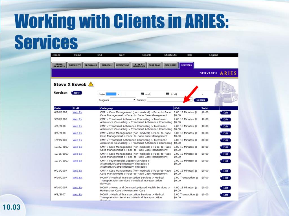289x216 pixels.
Task: Open Web Ex staff link for 5/18/2008
Action: point(77,119)
